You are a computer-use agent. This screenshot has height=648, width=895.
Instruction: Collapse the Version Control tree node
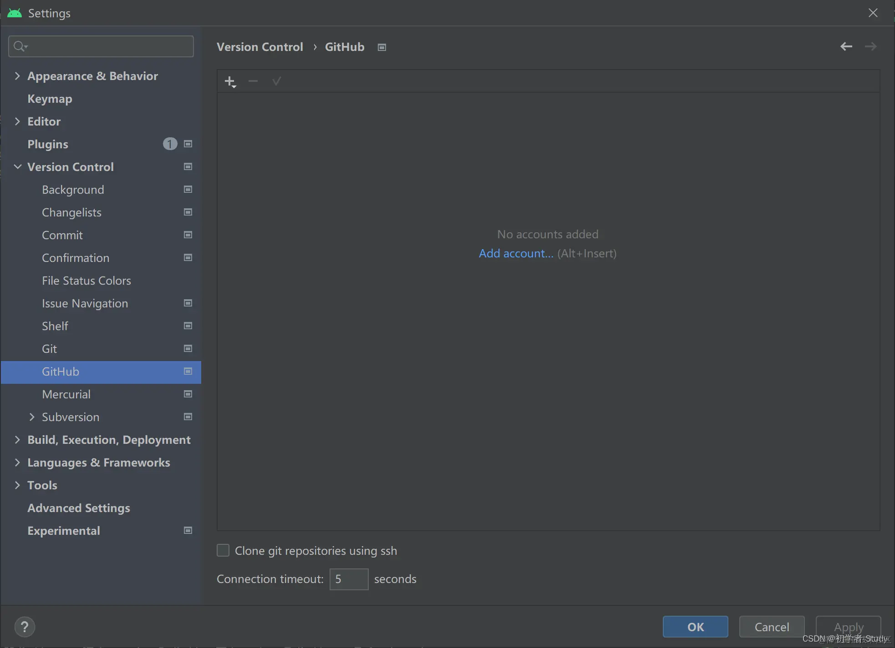17,167
